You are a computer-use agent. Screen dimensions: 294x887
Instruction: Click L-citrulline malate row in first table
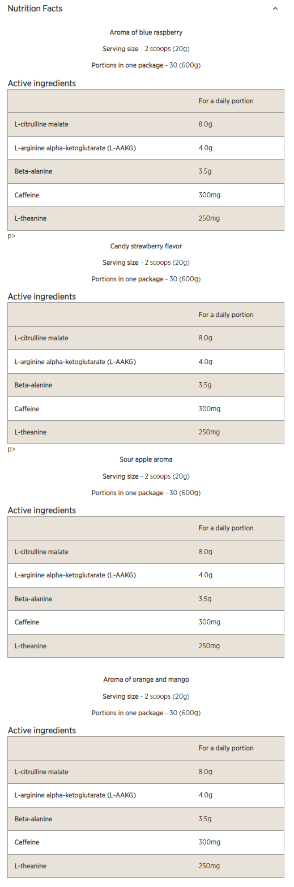coord(146,124)
